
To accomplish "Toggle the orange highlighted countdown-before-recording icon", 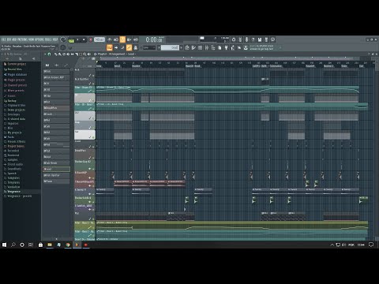I will pos(122,39).
